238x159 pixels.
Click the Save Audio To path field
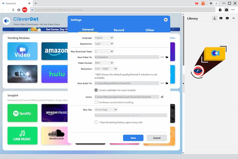pos(127,83)
